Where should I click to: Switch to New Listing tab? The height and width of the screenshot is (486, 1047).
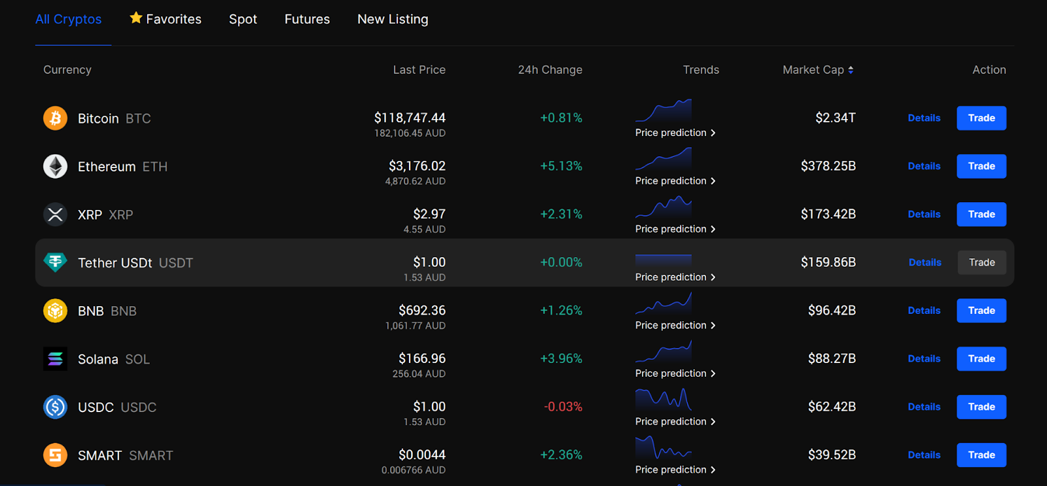pyautogui.click(x=393, y=19)
